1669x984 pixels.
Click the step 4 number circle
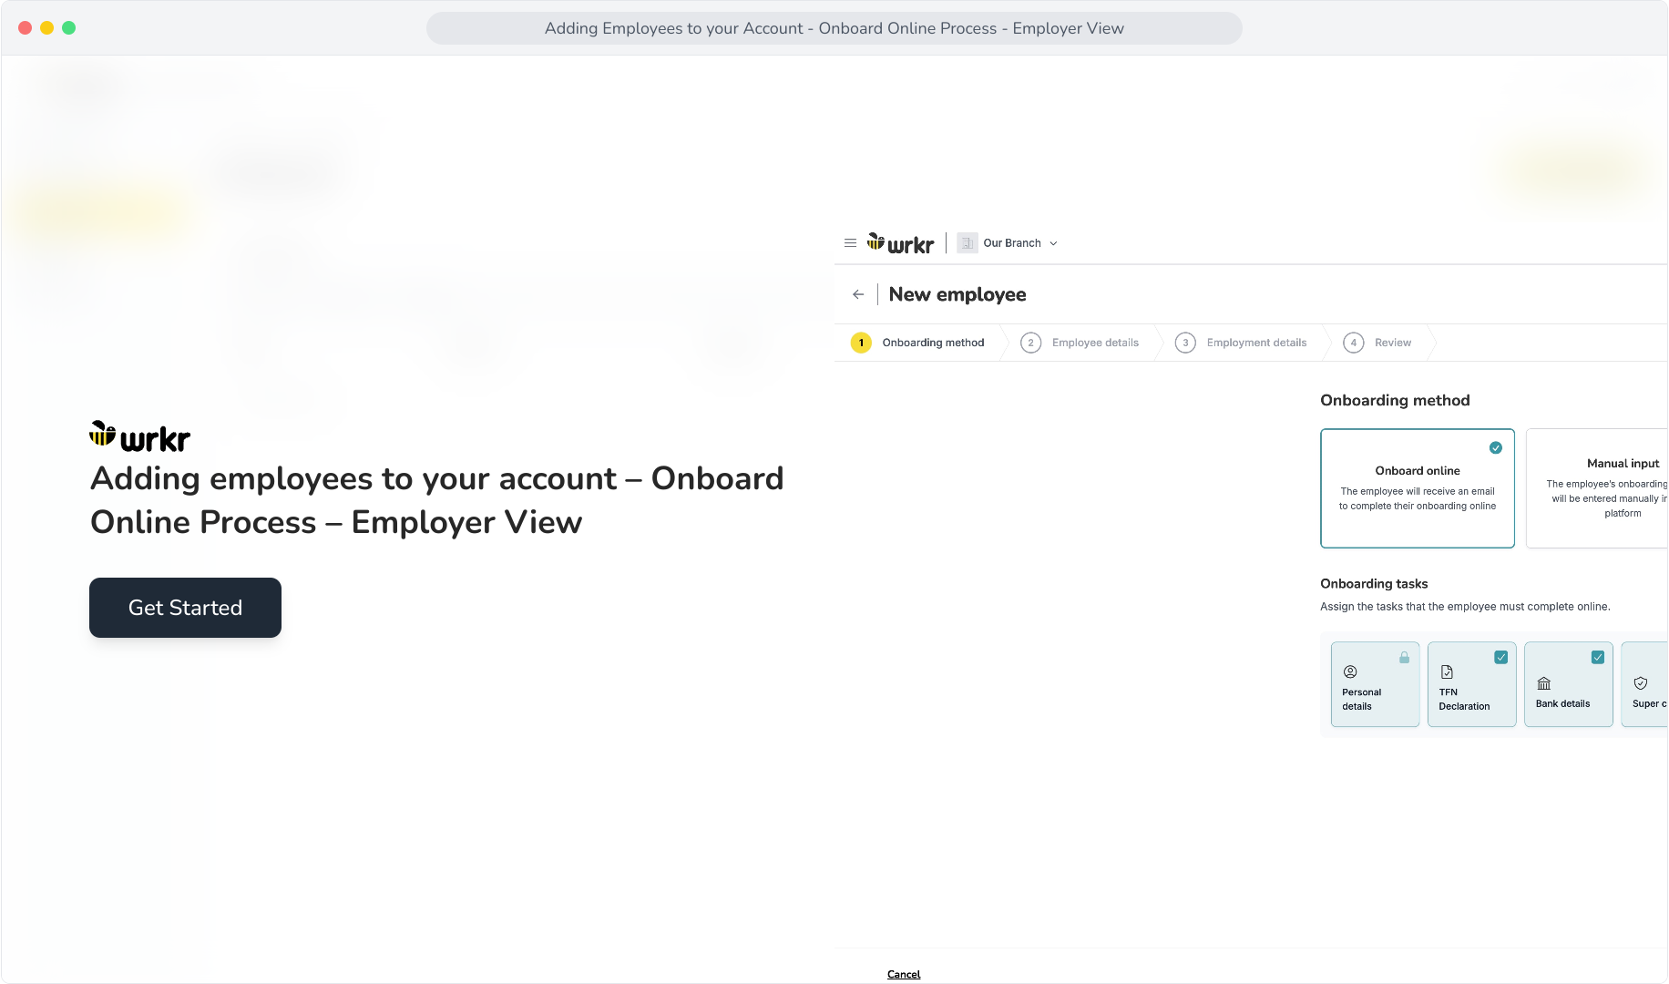[x=1354, y=343]
